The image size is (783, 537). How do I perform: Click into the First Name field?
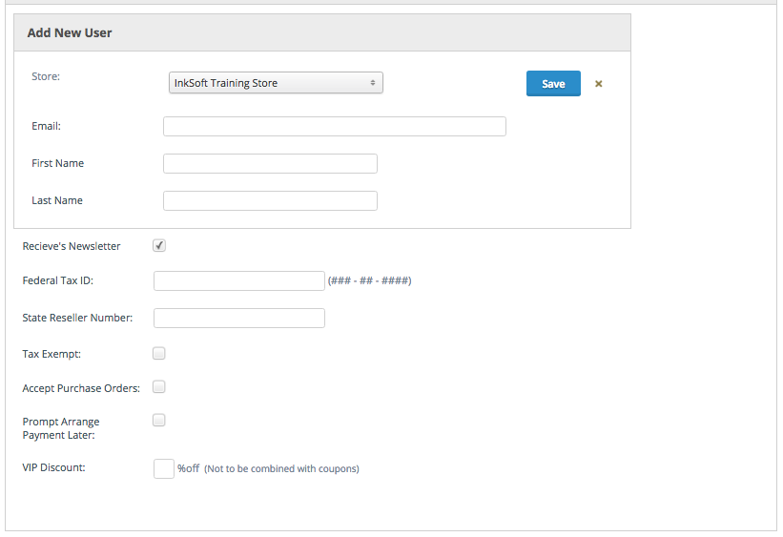(x=270, y=164)
